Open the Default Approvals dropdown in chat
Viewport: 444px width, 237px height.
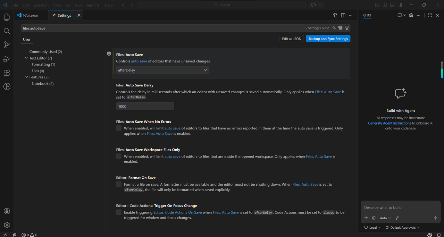402,228
